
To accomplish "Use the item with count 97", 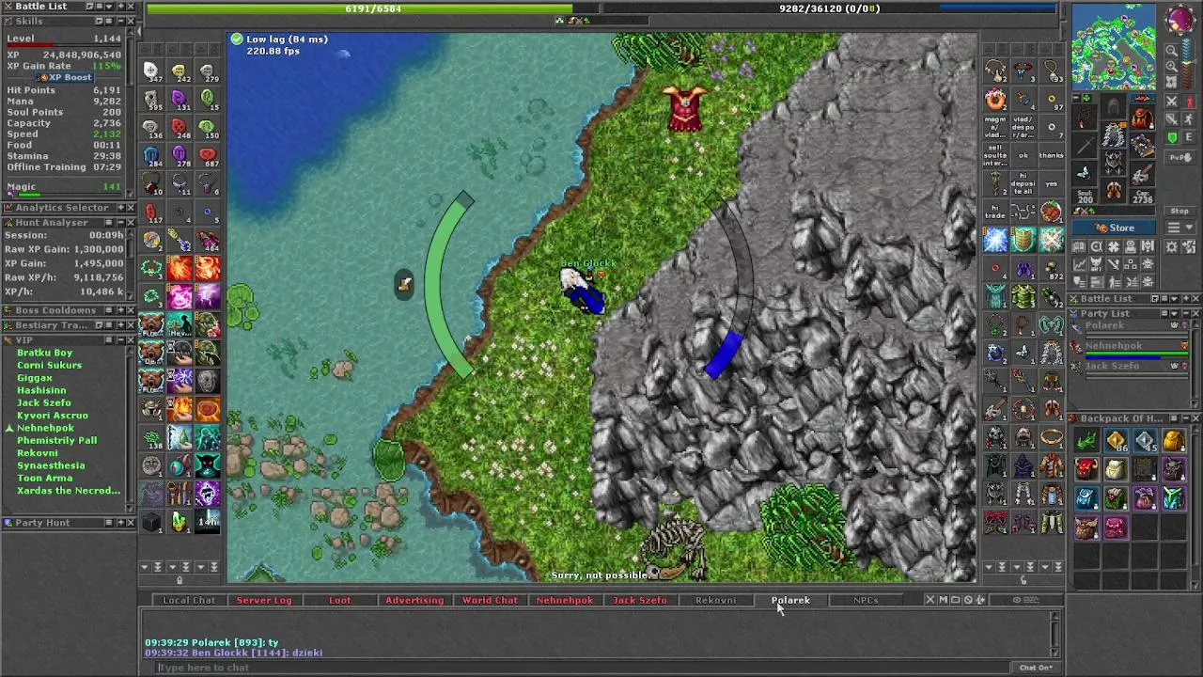I will pyautogui.click(x=1052, y=101).
